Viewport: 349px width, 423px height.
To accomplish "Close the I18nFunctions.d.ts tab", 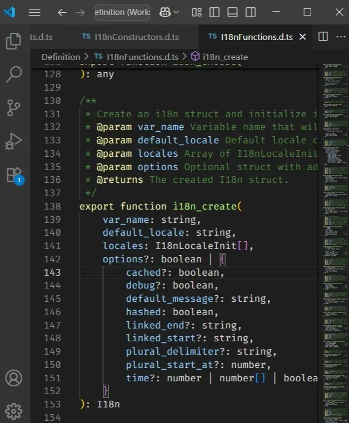I will point(303,37).
